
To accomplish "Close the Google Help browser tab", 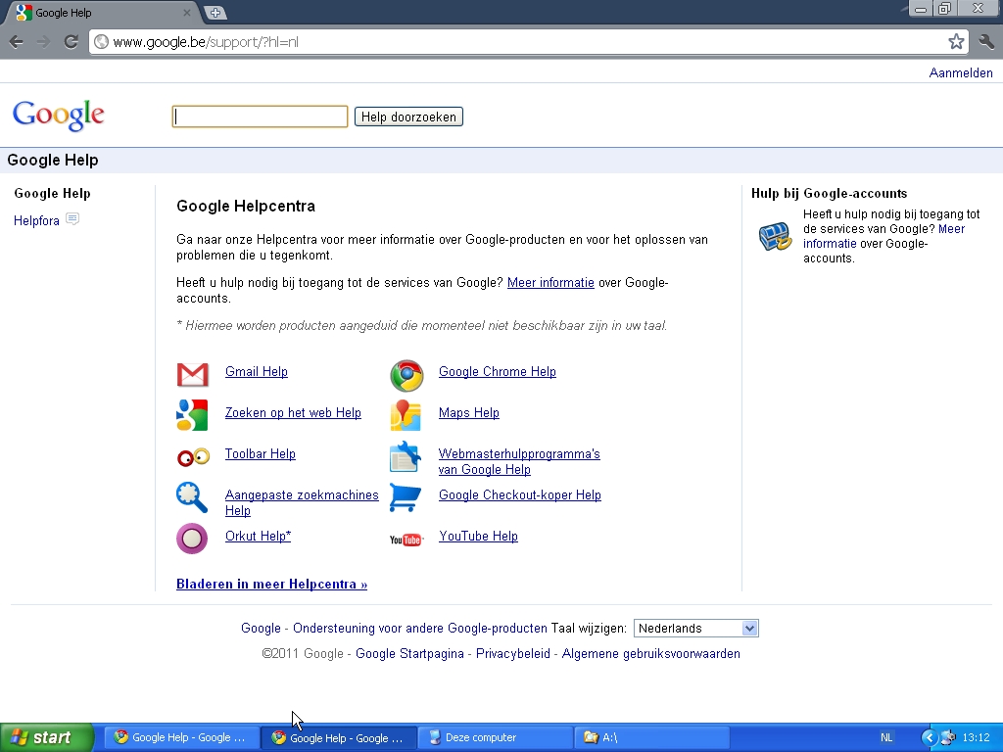I will pyautogui.click(x=187, y=12).
